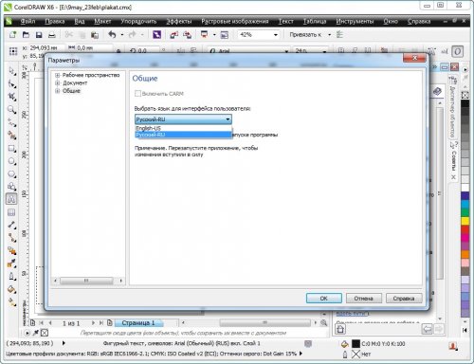Select the Crop tool

pos(11,97)
